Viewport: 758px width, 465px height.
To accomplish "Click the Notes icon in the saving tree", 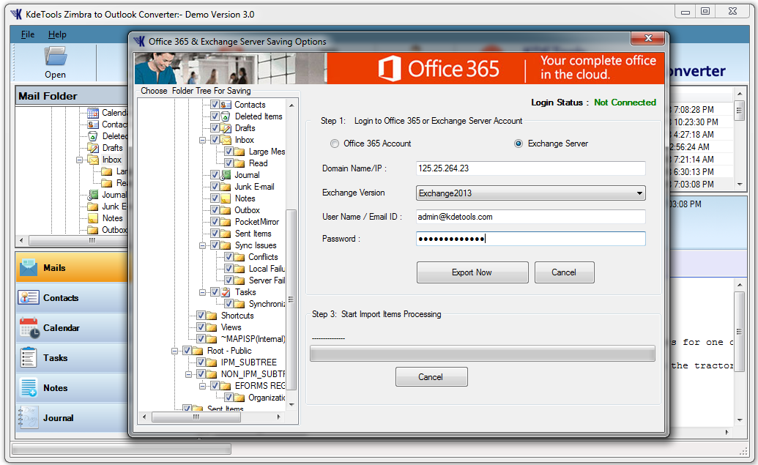I will tap(226, 198).
